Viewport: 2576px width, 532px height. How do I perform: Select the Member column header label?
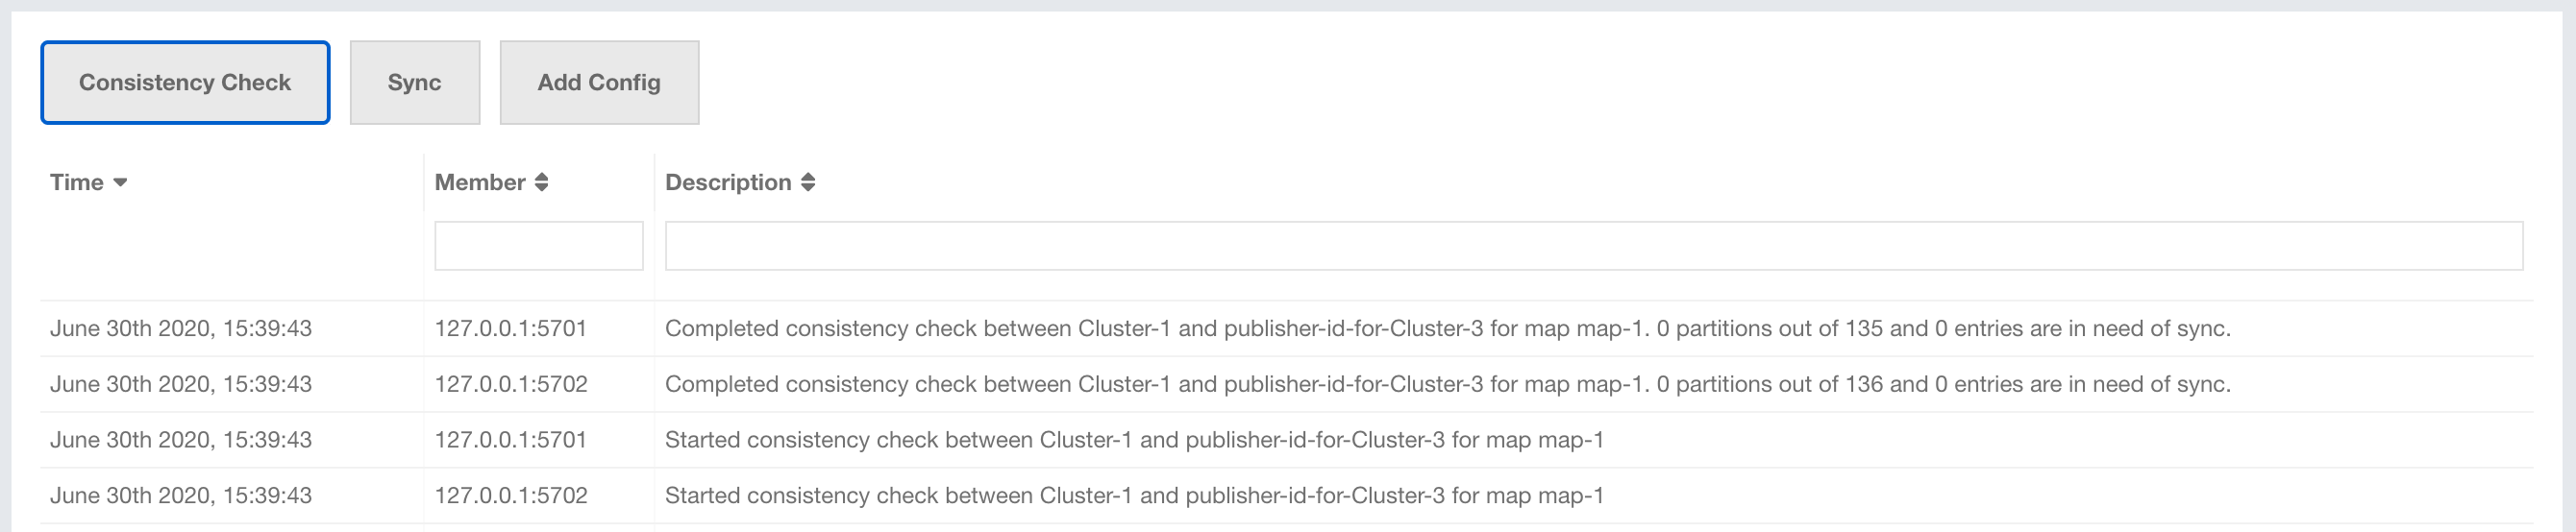(480, 182)
